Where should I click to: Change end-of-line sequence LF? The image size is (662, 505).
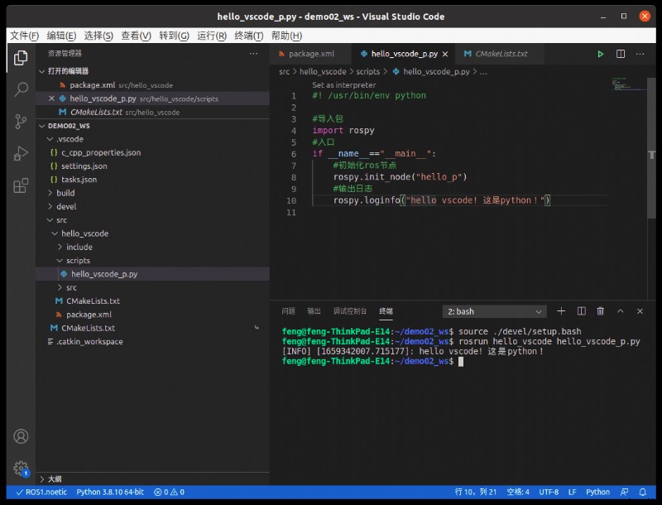572,492
